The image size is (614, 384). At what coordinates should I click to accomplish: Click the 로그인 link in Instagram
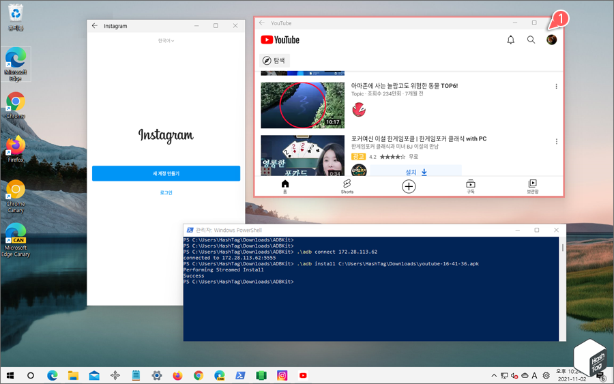[x=166, y=192]
